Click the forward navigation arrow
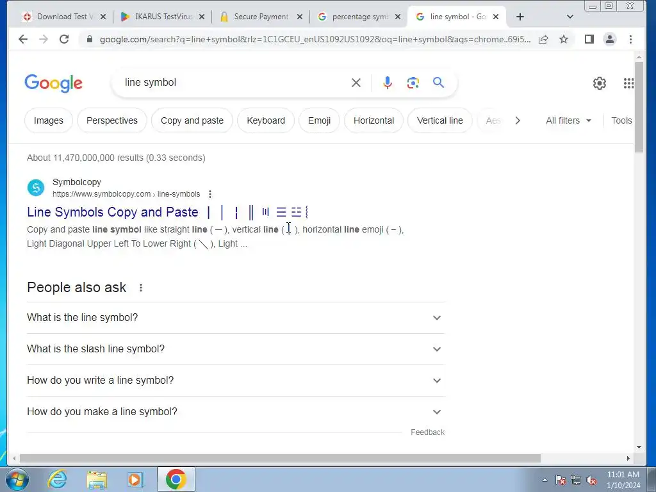The height and width of the screenshot is (492, 656). click(x=44, y=39)
